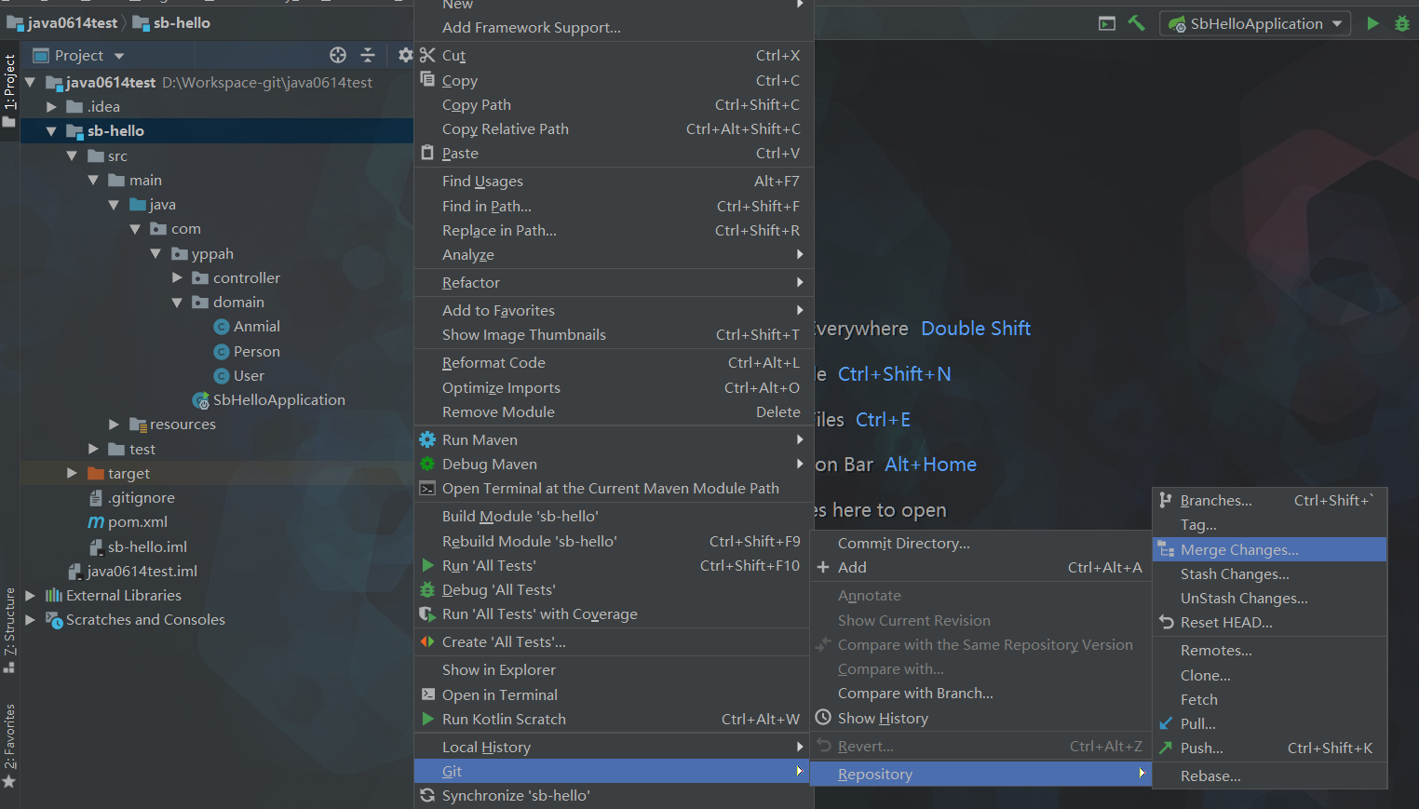
Task: Click the Debug bug icon in toolbar
Action: point(1401,23)
